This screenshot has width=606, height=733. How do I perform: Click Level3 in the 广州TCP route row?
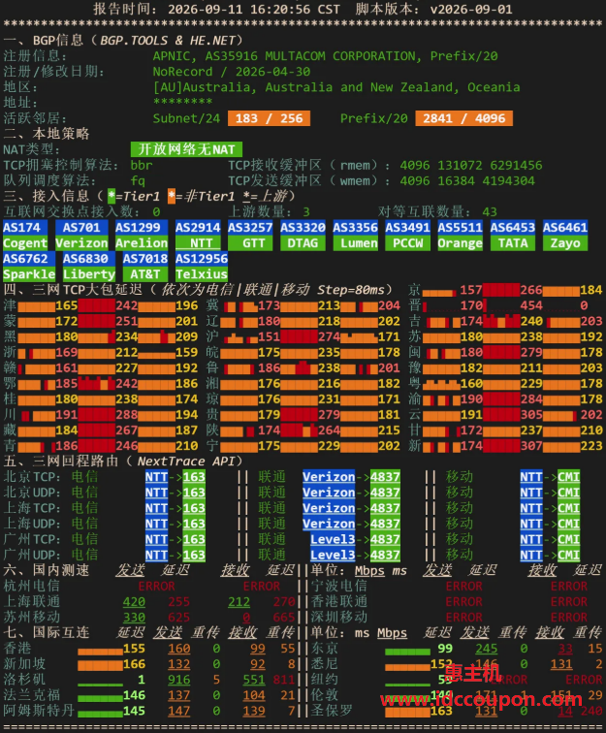pyautogui.click(x=333, y=539)
